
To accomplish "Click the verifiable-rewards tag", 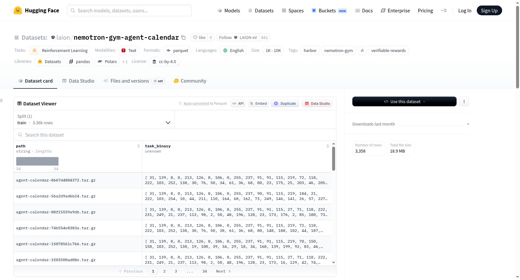I will (x=388, y=50).
